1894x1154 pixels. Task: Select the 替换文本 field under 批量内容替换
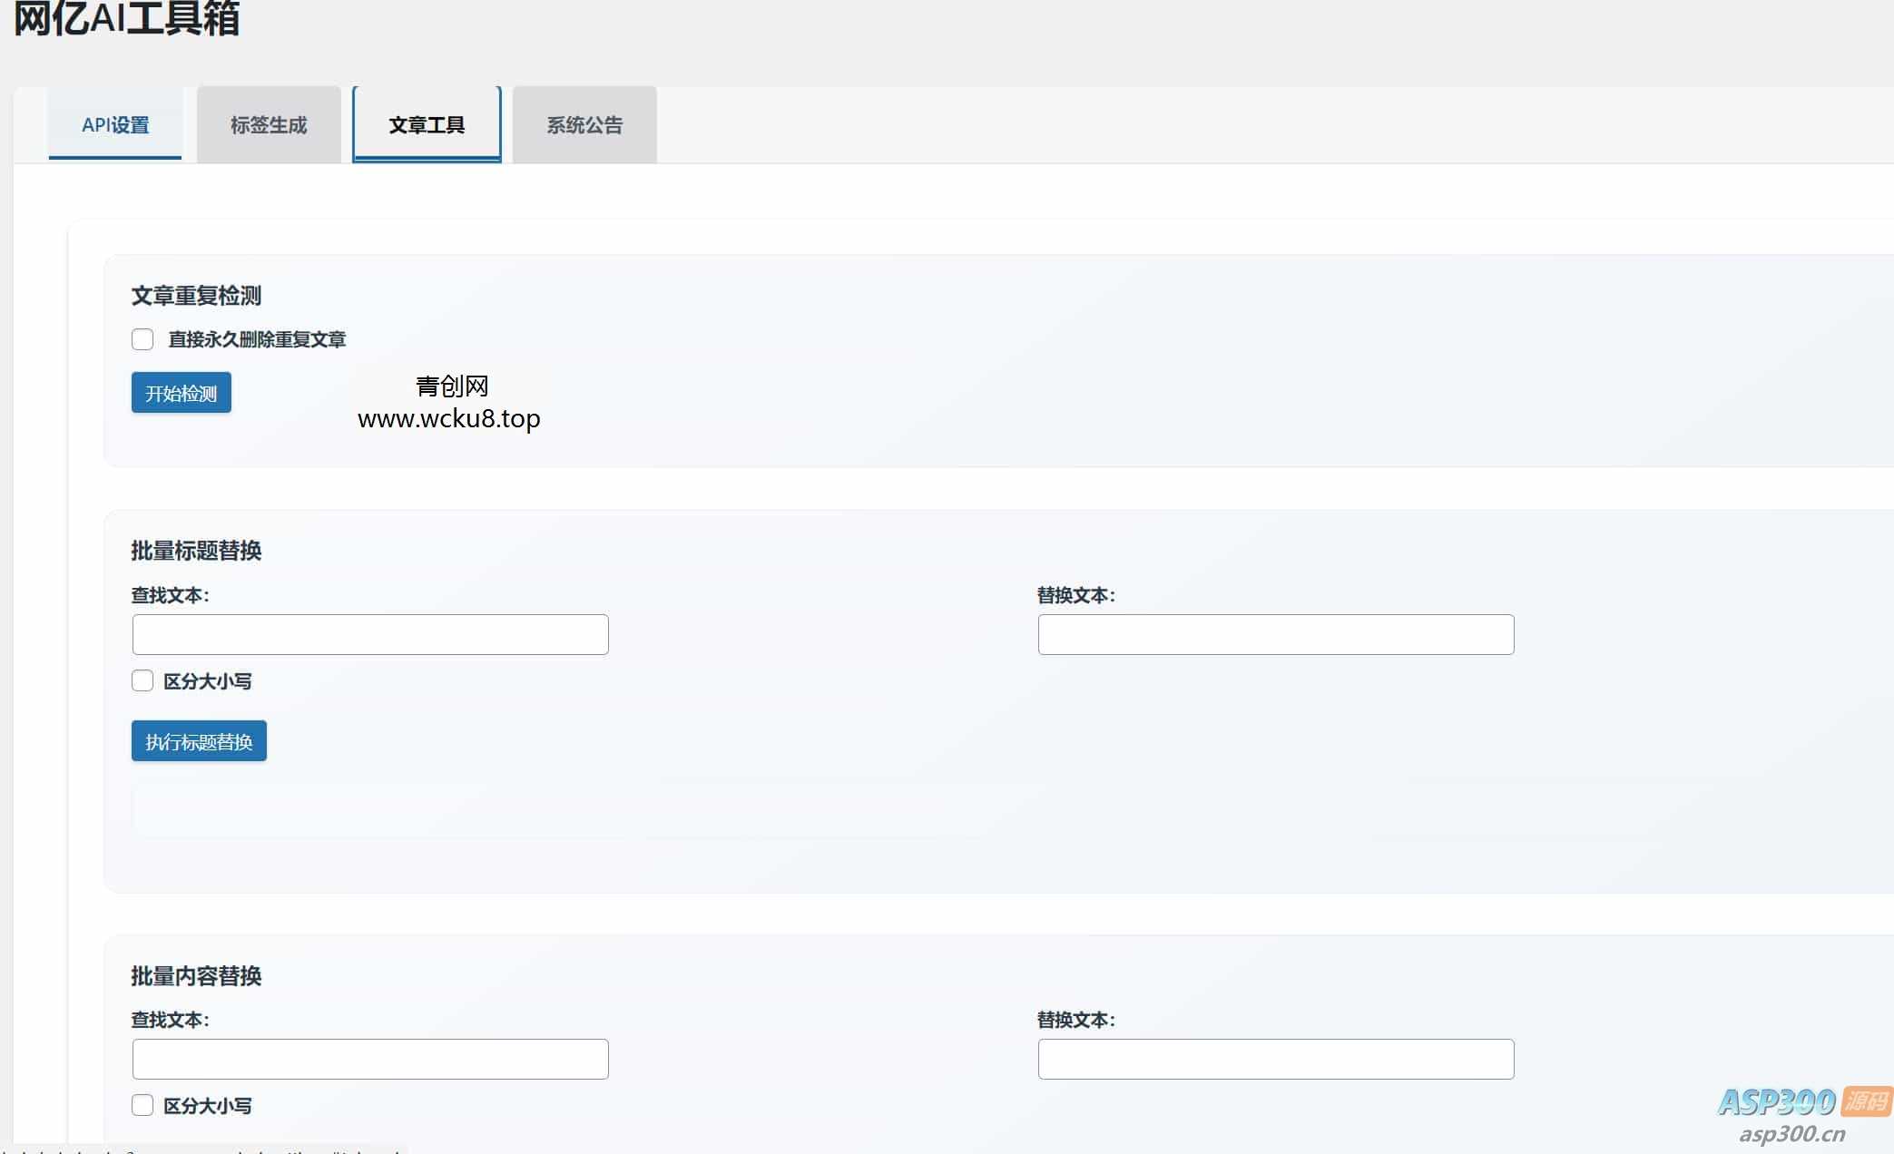[1275, 1059]
